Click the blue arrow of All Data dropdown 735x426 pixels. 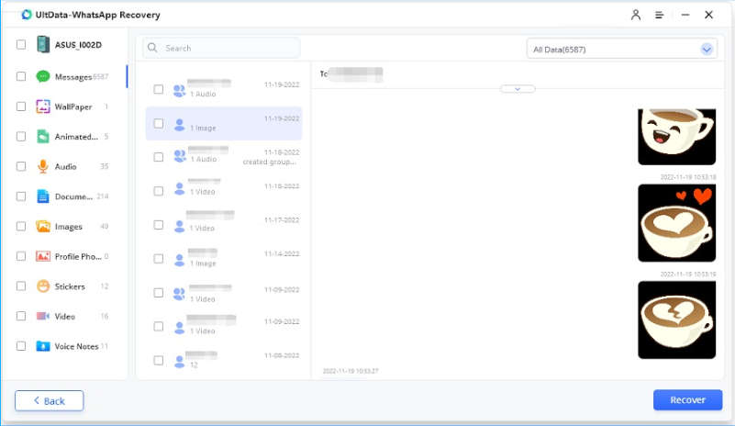707,49
